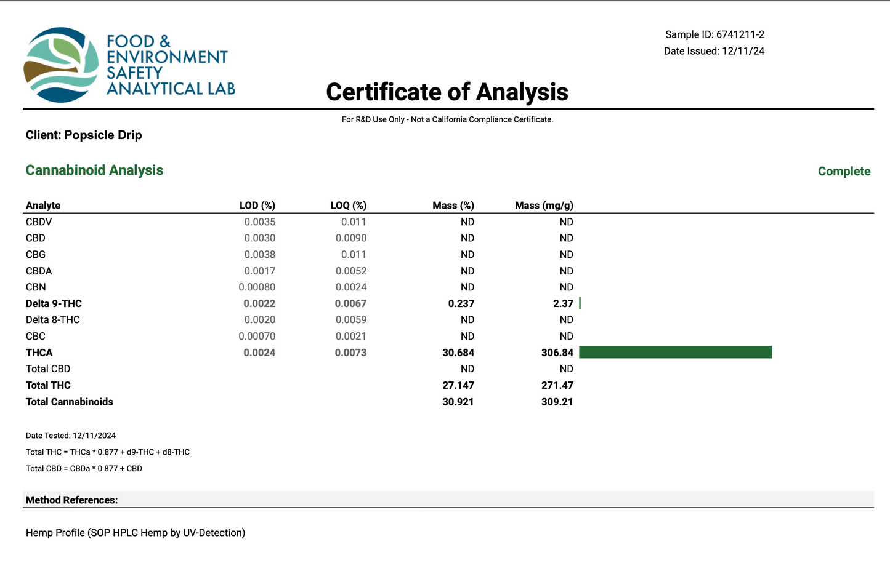This screenshot has height=563, width=890.
Task: Click the Total THC value 271.47
Action: pyautogui.click(x=557, y=385)
